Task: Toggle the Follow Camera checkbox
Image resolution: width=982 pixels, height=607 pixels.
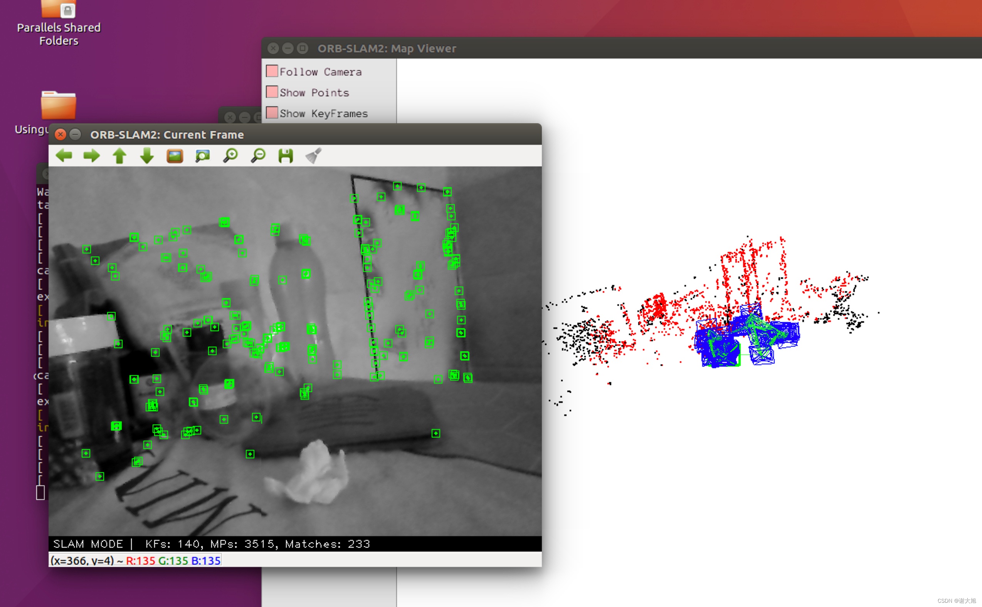Action: pos(272,71)
